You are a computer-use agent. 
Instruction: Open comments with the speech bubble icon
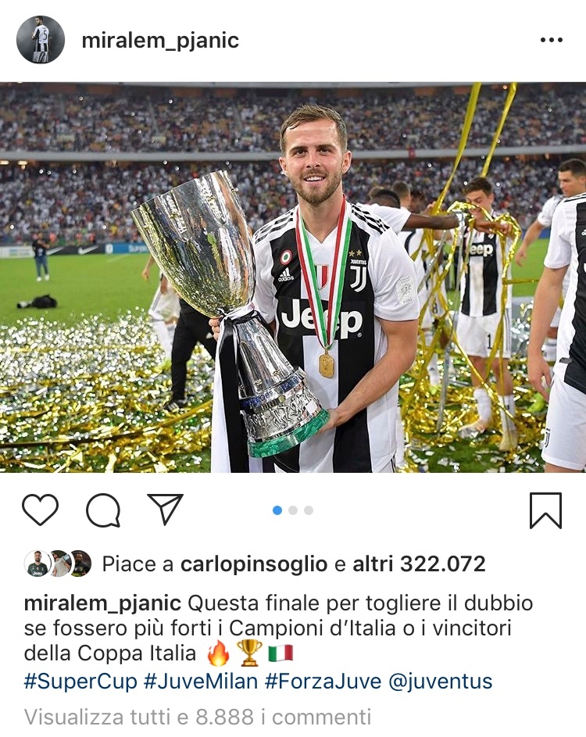[103, 510]
